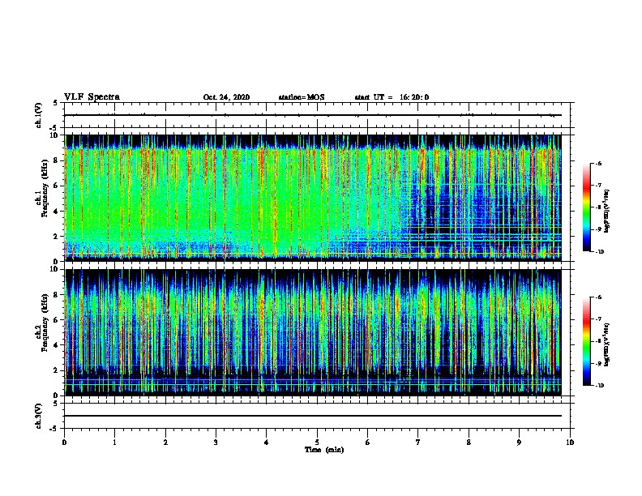642x496 pixels.
Task: Click the ch.1 color scale bar
Action: [586, 207]
